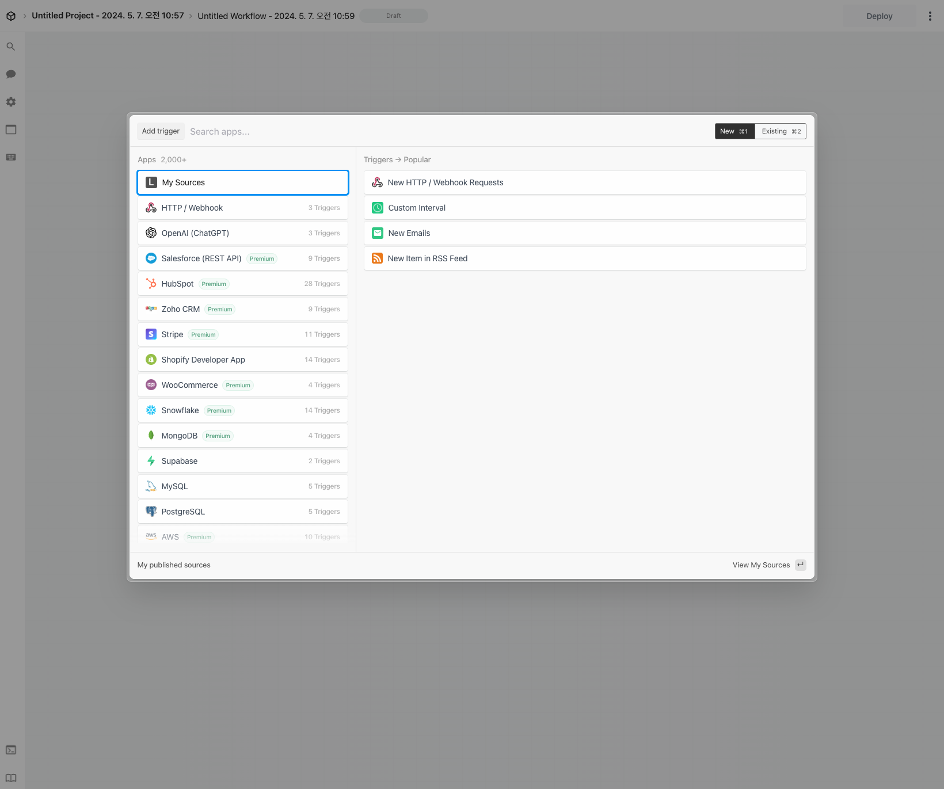Click the Premium badge next to HubSpot
The width and height of the screenshot is (944, 789).
pyautogui.click(x=214, y=284)
